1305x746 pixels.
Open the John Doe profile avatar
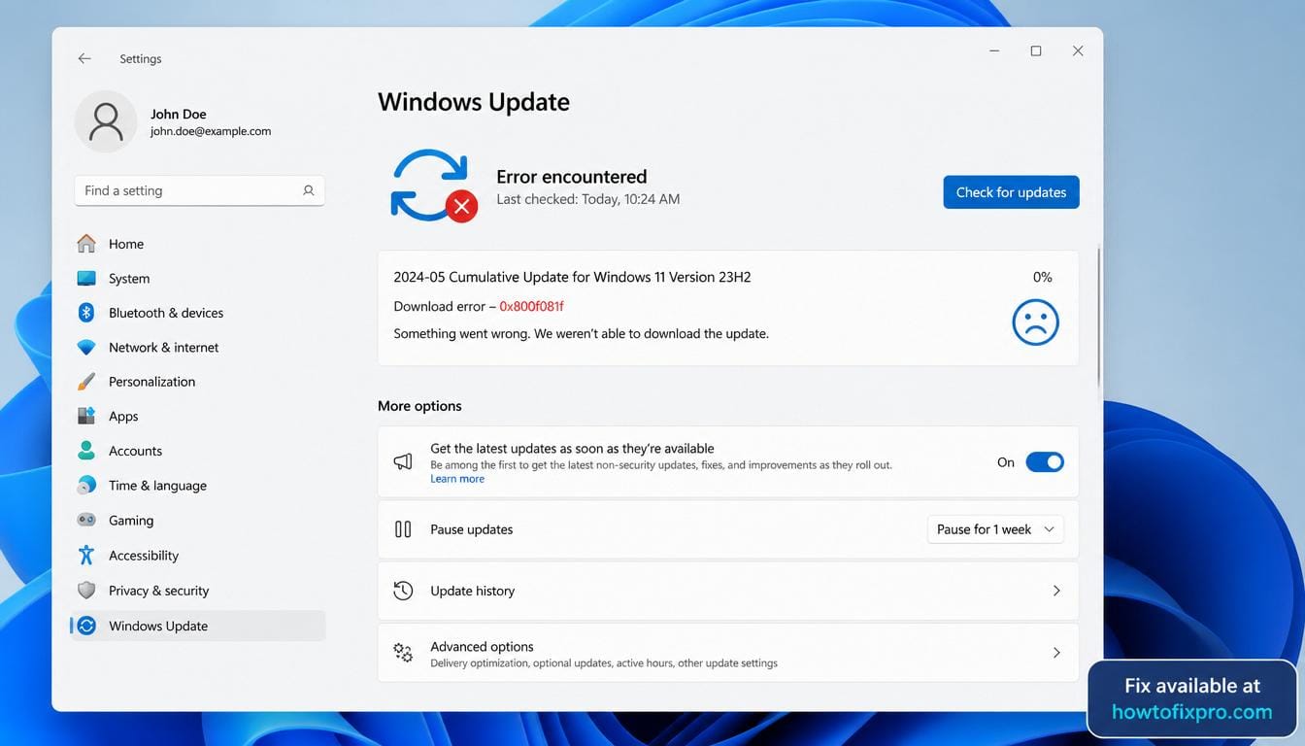point(106,121)
